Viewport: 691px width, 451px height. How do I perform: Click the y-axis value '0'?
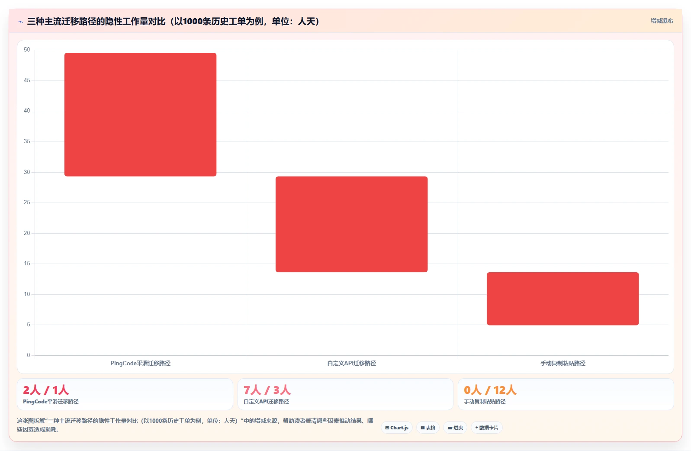pos(29,355)
